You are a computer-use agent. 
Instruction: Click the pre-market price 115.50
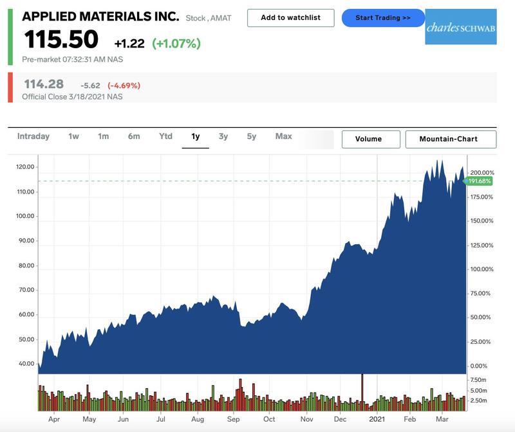pos(61,39)
